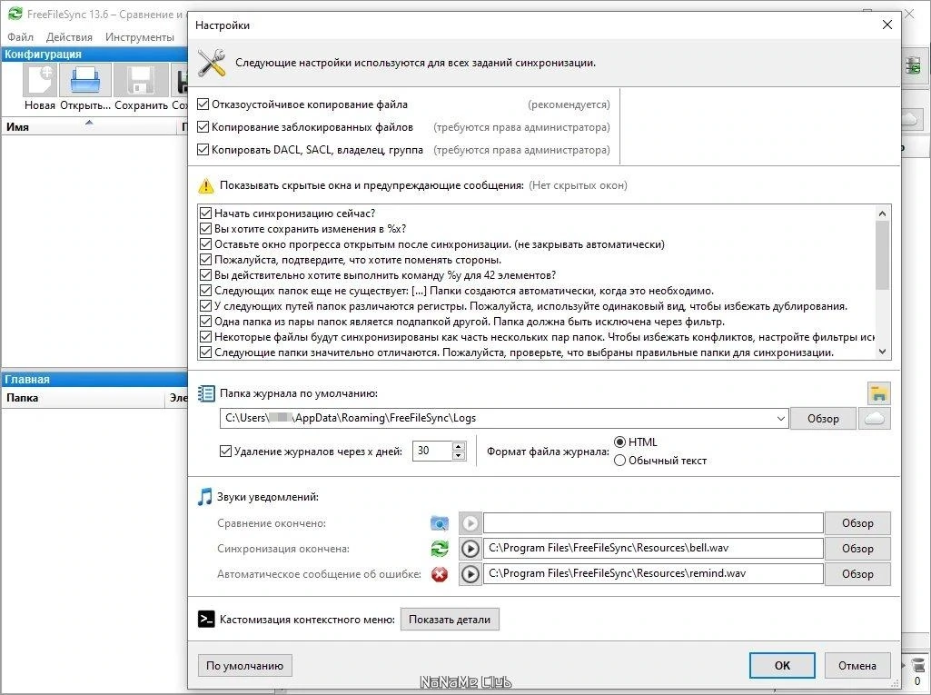Click the music note icon
Viewport: 931px width, 695px height.
point(205,497)
